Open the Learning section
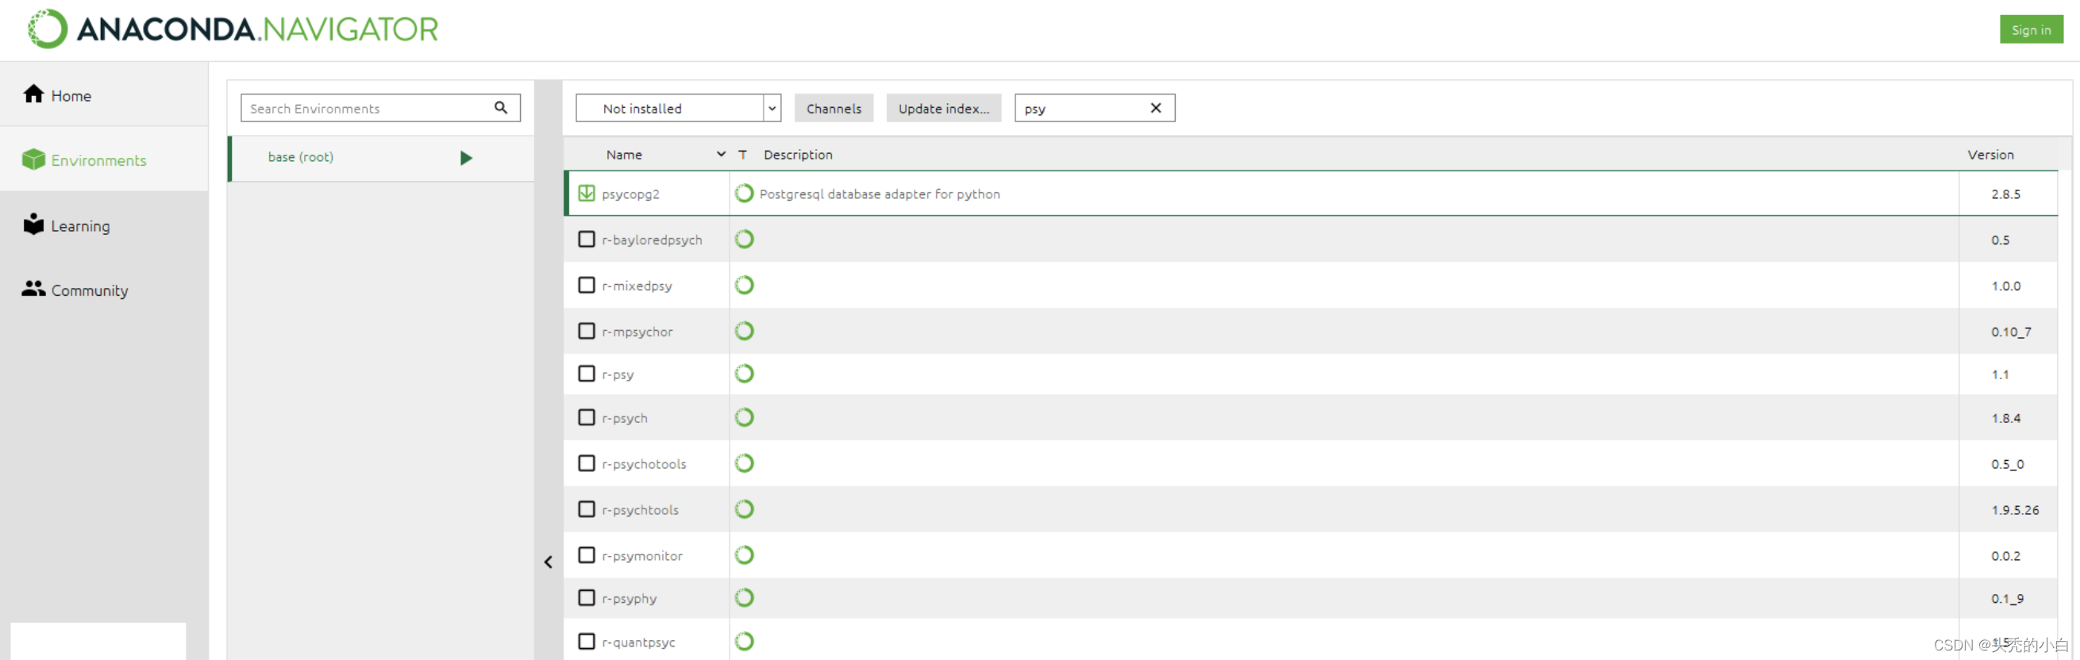 pos(103,225)
